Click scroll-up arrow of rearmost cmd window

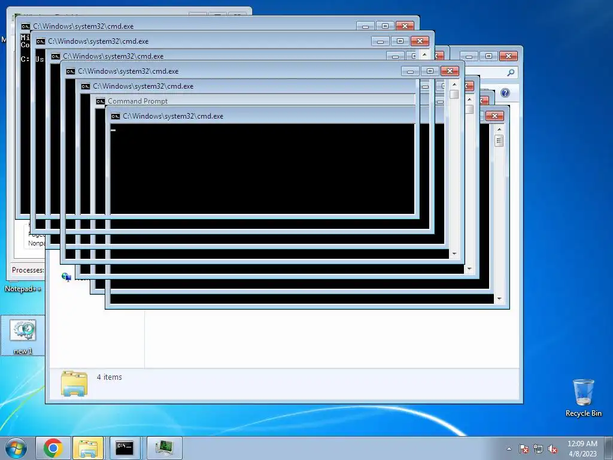point(499,129)
